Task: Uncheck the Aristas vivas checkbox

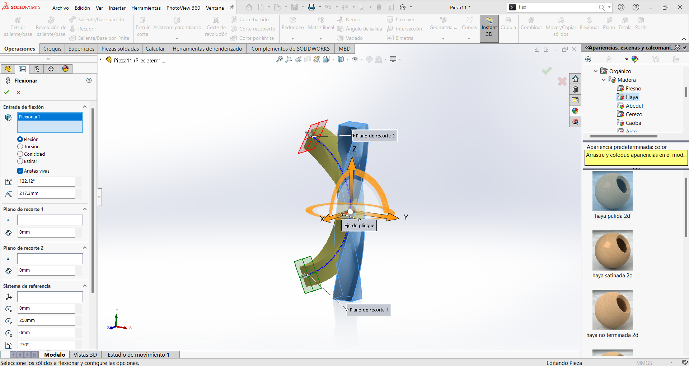Action: click(x=20, y=171)
